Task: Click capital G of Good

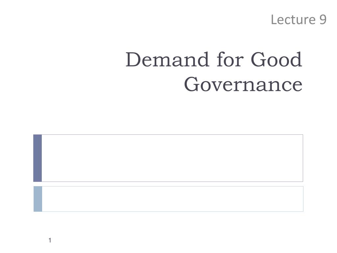Action: tap(258, 59)
